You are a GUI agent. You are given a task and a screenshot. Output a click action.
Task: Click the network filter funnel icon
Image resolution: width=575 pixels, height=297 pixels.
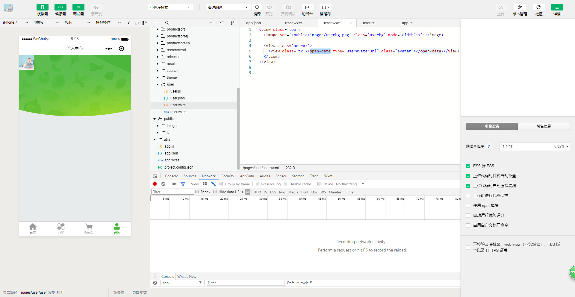(x=183, y=184)
